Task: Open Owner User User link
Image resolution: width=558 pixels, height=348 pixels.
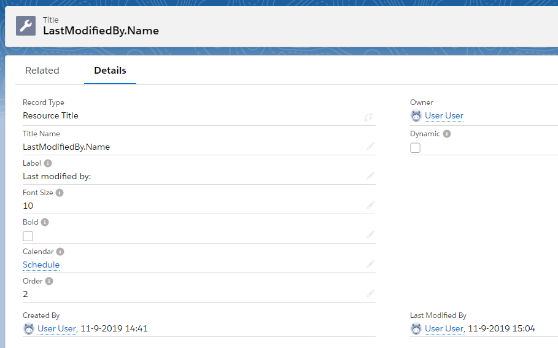Action: point(444,115)
